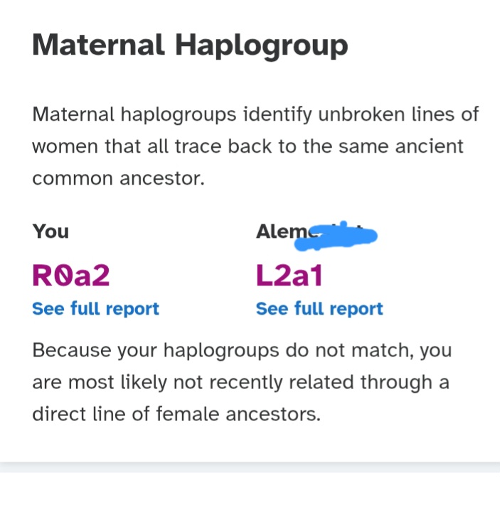500x512 pixels.
Task: Open the full report under R0a2
Action: click(95, 309)
